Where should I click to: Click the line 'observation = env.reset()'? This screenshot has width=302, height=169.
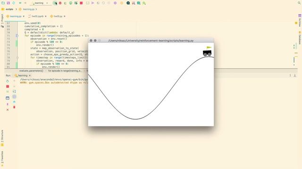49,38
